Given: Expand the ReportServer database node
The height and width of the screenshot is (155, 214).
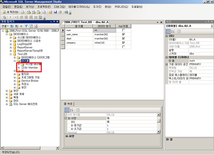Looking at the screenshot, I should (11, 48).
